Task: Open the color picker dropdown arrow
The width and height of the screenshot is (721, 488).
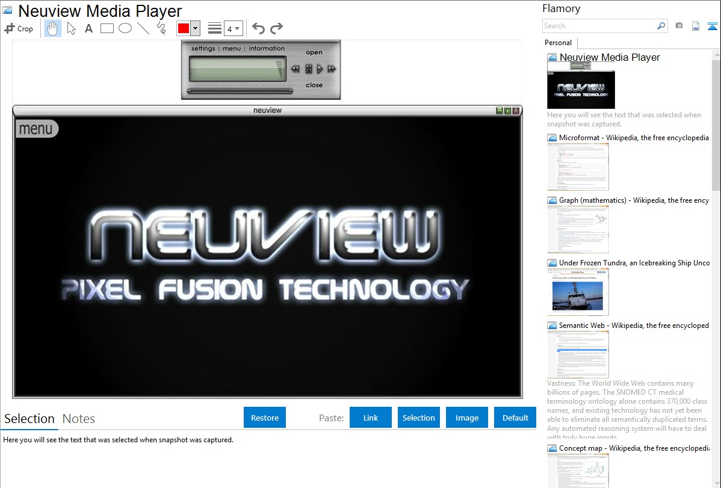Action: coord(195,28)
